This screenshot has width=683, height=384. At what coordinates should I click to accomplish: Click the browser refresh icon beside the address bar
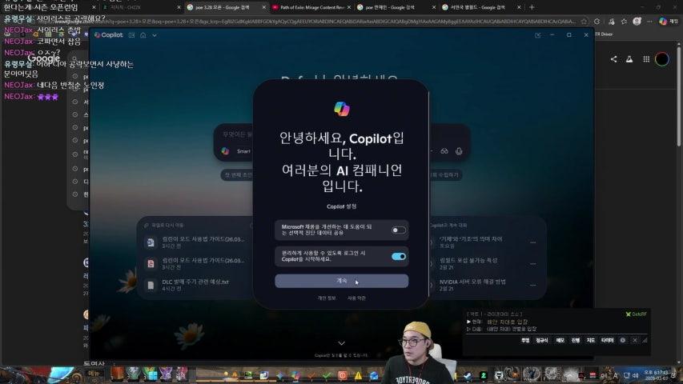597,22
